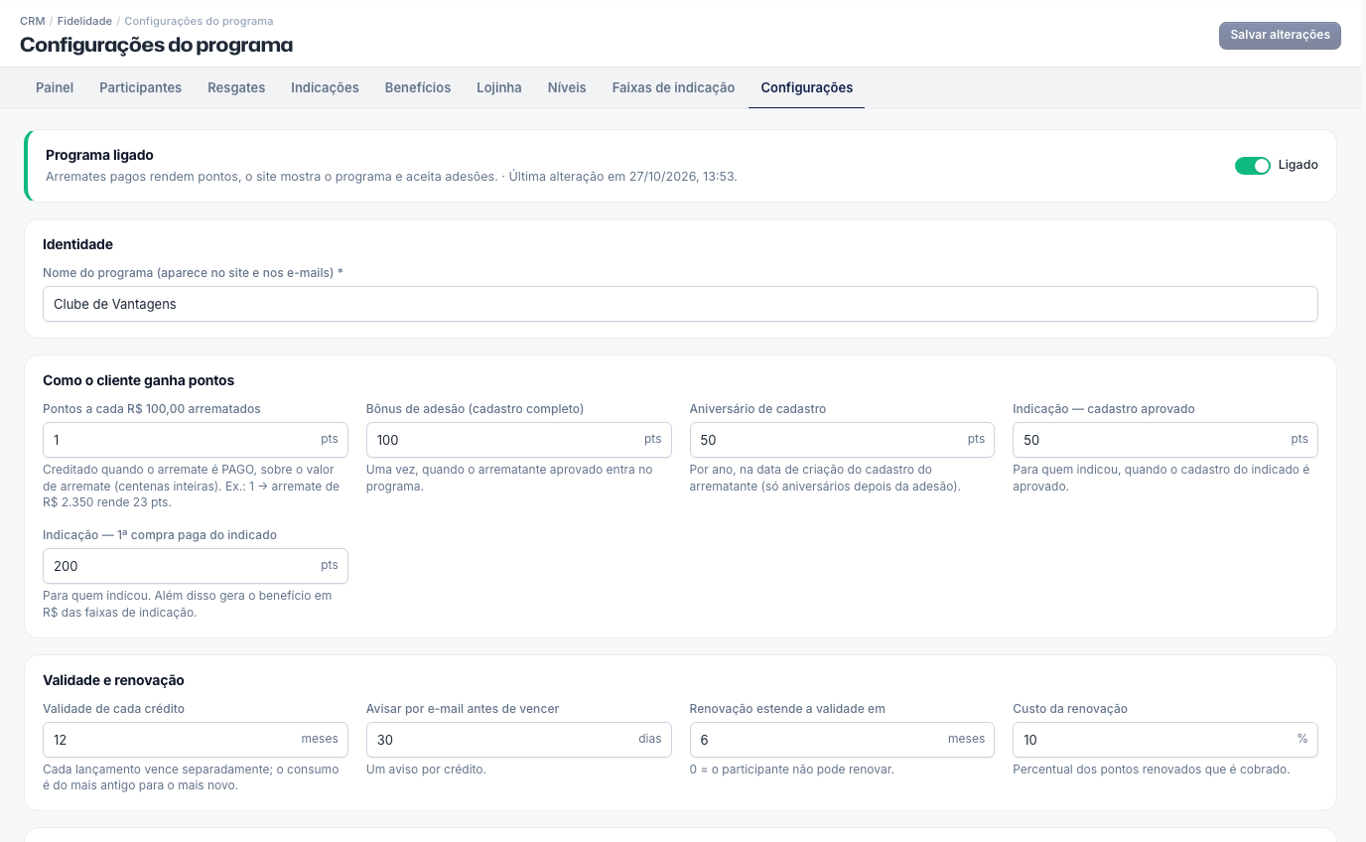
Task: Click the Última alteração timestamp text
Action: pyautogui.click(x=623, y=177)
